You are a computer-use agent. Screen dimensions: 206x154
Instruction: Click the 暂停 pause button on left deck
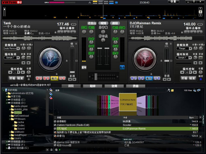click(x=46, y=78)
